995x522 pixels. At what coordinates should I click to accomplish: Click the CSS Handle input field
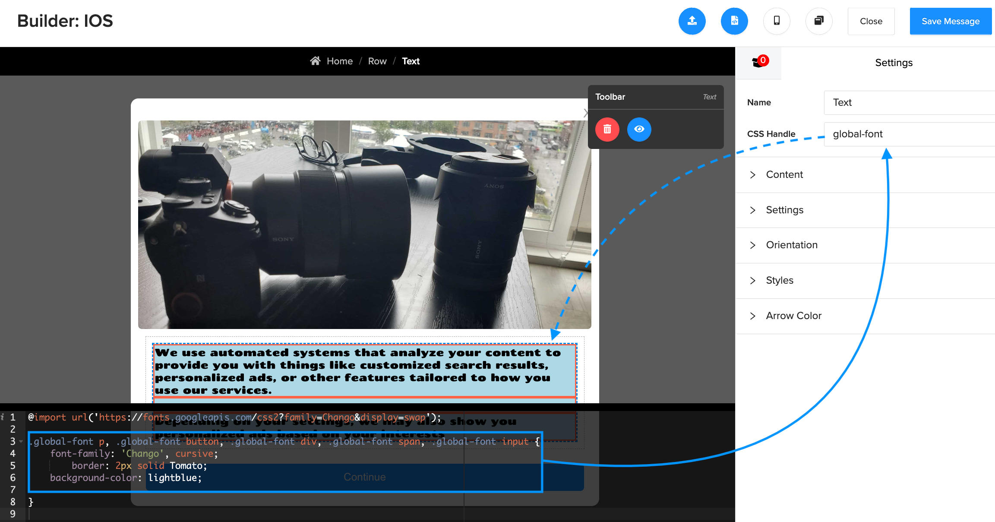point(909,134)
